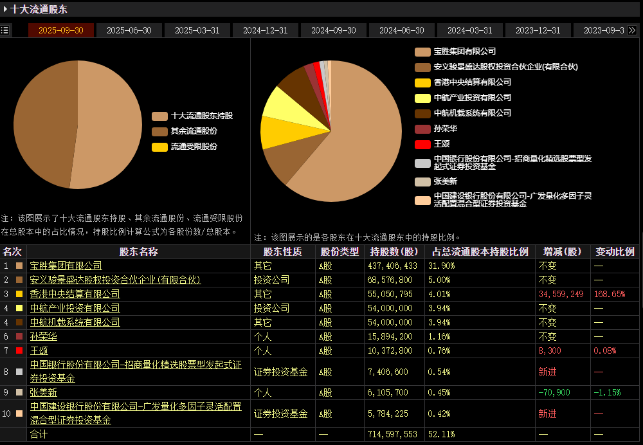Open 张美新 shareholder link in table
Viewport: 643px width, 445px height.
44,392
